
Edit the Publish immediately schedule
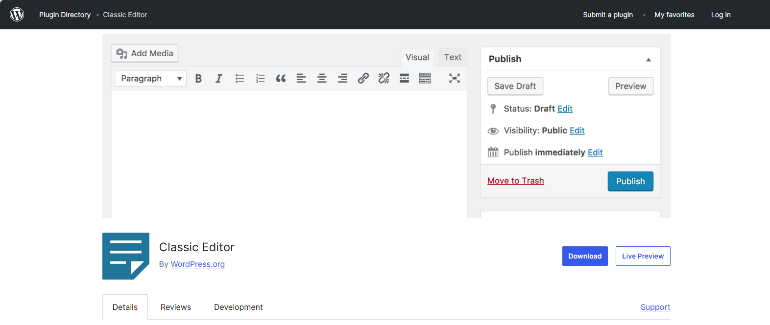pos(595,152)
